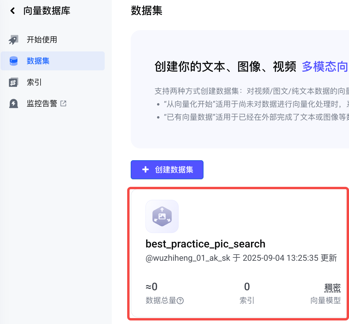Click the 向量模型 label
The image size is (349, 324).
[326, 300]
